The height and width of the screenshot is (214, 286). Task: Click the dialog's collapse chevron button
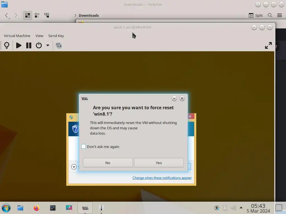[x=174, y=98]
